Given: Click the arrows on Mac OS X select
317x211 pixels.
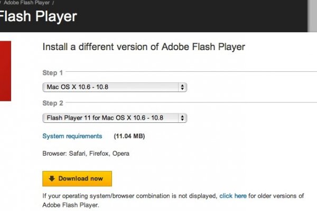Looking at the screenshot, I should (182, 87).
